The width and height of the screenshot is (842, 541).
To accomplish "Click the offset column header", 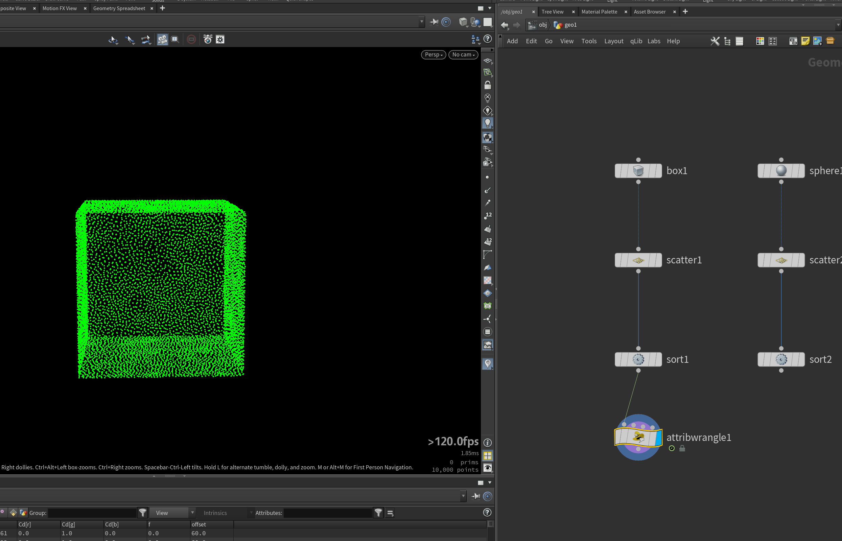I will 212,524.
